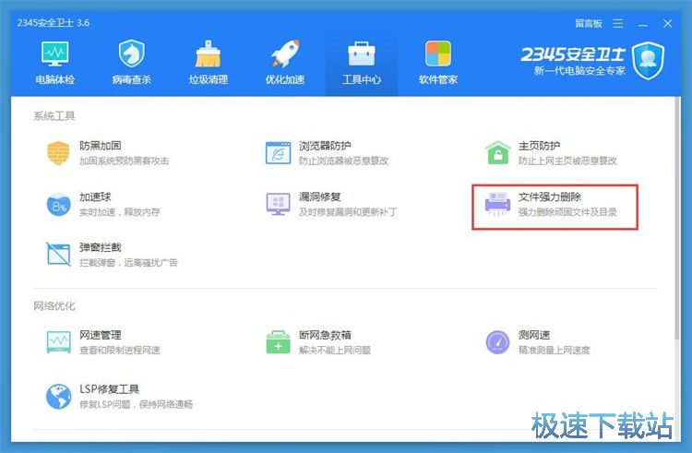Click the 防黑加固 shield icon
The image size is (692, 453).
[58, 153]
